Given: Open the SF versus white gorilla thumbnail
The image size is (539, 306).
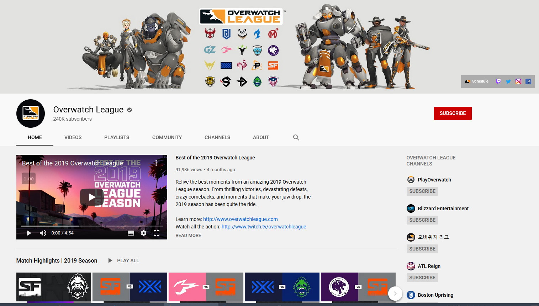Looking at the screenshot, I should pos(54,287).
